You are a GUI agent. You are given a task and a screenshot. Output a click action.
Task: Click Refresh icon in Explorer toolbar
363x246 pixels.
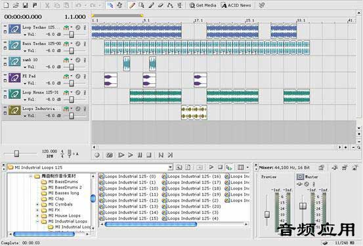(x=188, y=167)
